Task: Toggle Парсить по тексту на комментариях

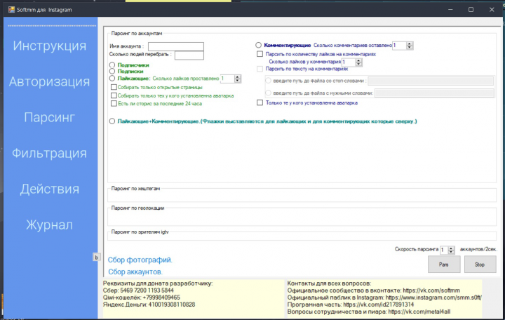Action: click(x=260, y=69)
